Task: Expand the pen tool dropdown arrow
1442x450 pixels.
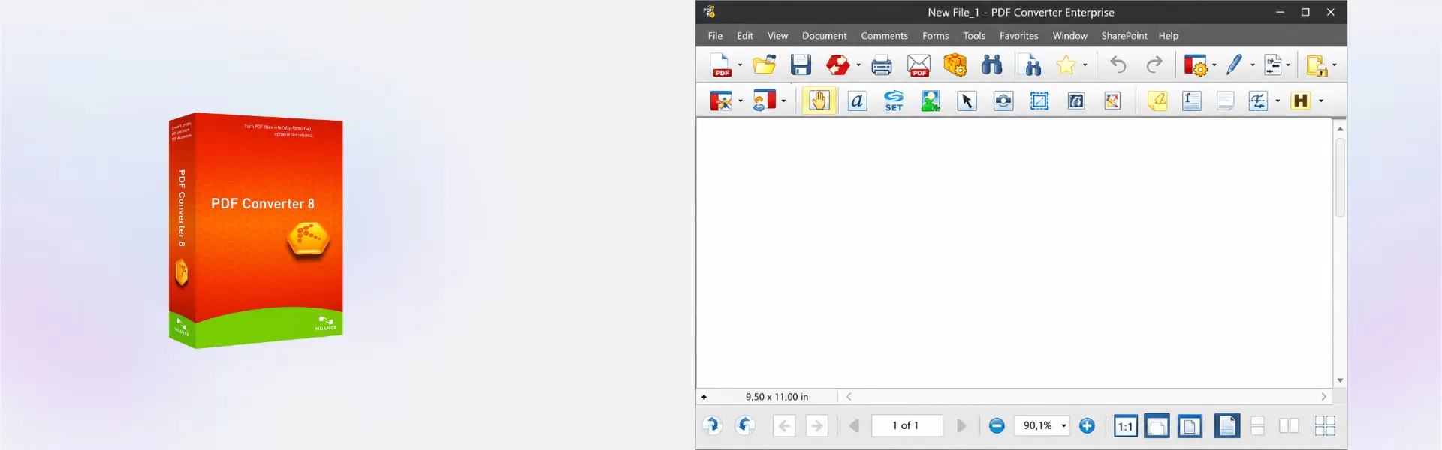Action: (1252, 65)
